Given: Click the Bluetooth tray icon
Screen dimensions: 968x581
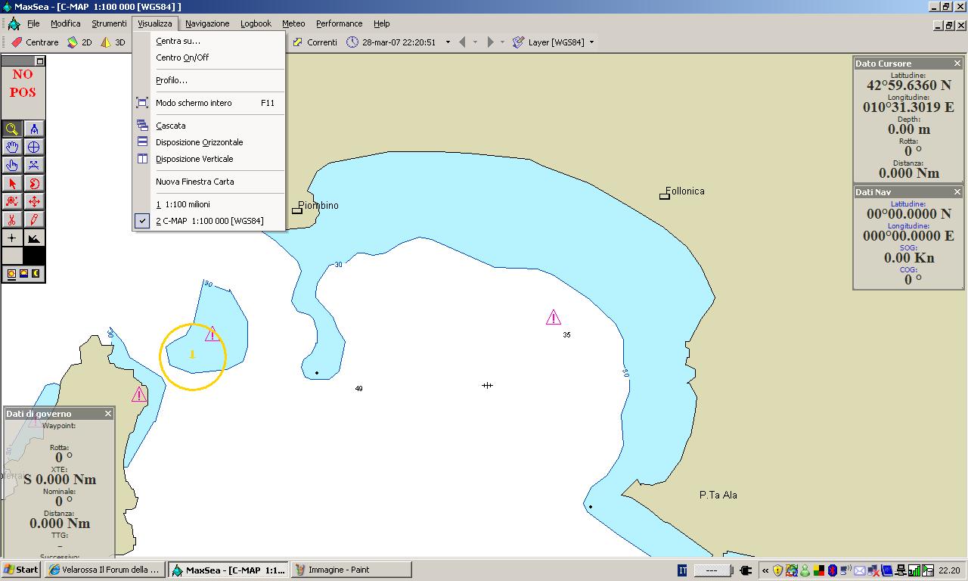Looking at the screenshot, I should click(x=833, y=570).
